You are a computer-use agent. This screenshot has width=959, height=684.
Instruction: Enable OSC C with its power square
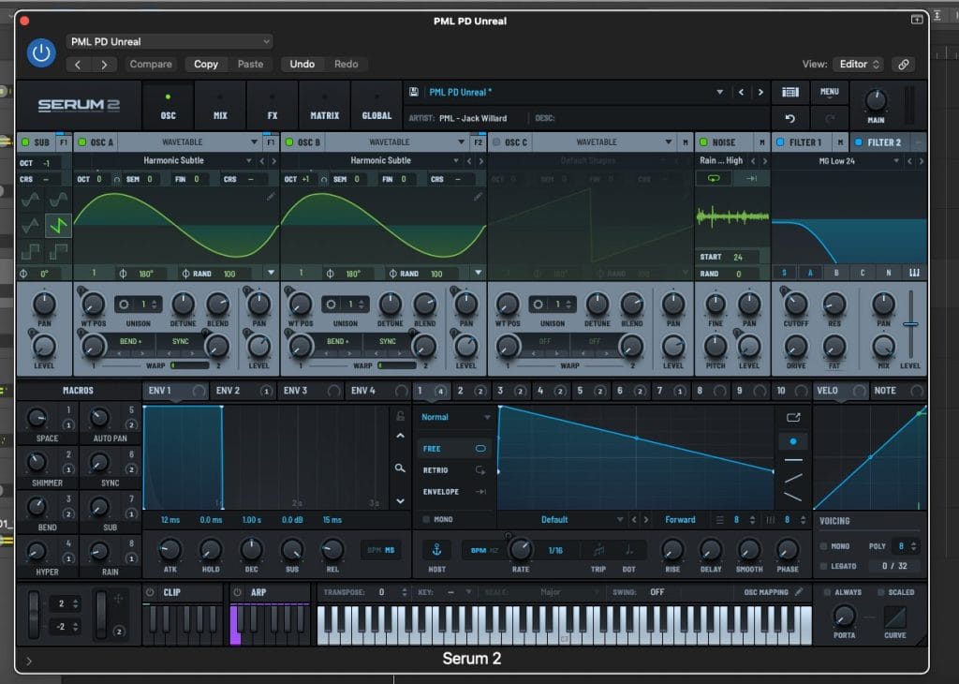tap(496, 141)
